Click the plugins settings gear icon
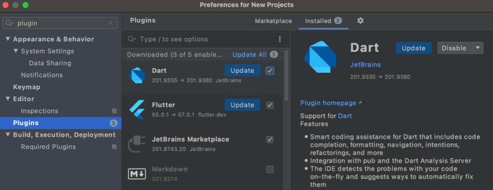Screen dimensions: 493x190 click(361, 21)
